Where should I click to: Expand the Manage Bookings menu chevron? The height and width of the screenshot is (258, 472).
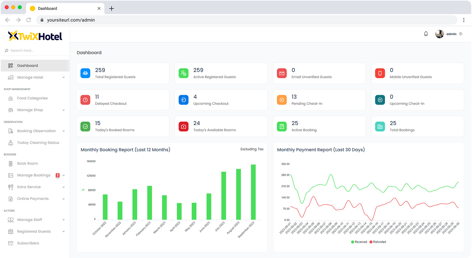tap(63, 175)
